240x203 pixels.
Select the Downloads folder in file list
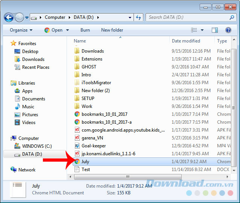[x=93, y=51]
